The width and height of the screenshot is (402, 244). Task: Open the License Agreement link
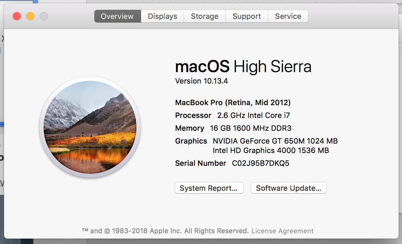point(282,231)
